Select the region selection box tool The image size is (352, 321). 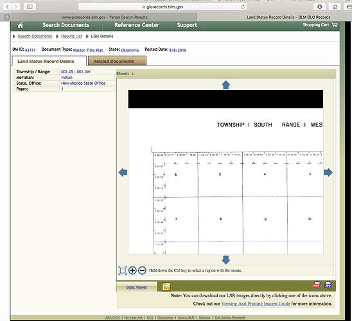pyautogui.click(x=123, y=270)
